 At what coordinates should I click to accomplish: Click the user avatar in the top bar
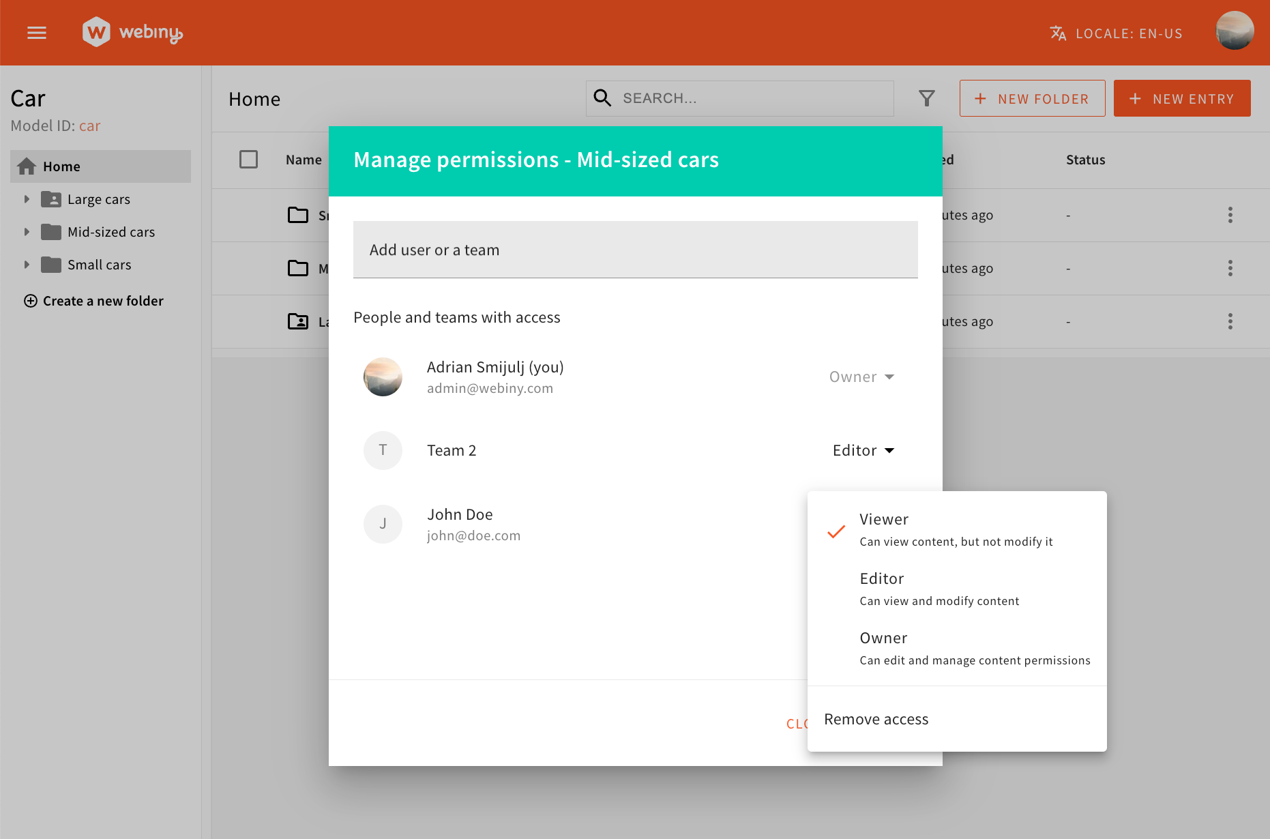(x=1235, y=31)
